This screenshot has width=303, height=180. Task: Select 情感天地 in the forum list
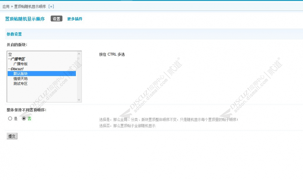[42, 79]
